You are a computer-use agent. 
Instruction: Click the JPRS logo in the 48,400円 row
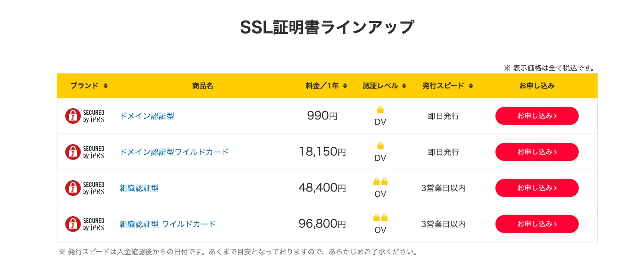(85, 188)
